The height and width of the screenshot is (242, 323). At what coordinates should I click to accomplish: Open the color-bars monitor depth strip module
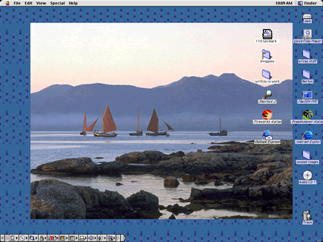click(x=63, y=237)
